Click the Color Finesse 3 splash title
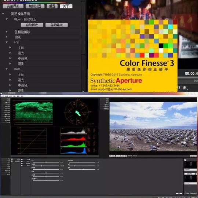 [x=147, y=63]
